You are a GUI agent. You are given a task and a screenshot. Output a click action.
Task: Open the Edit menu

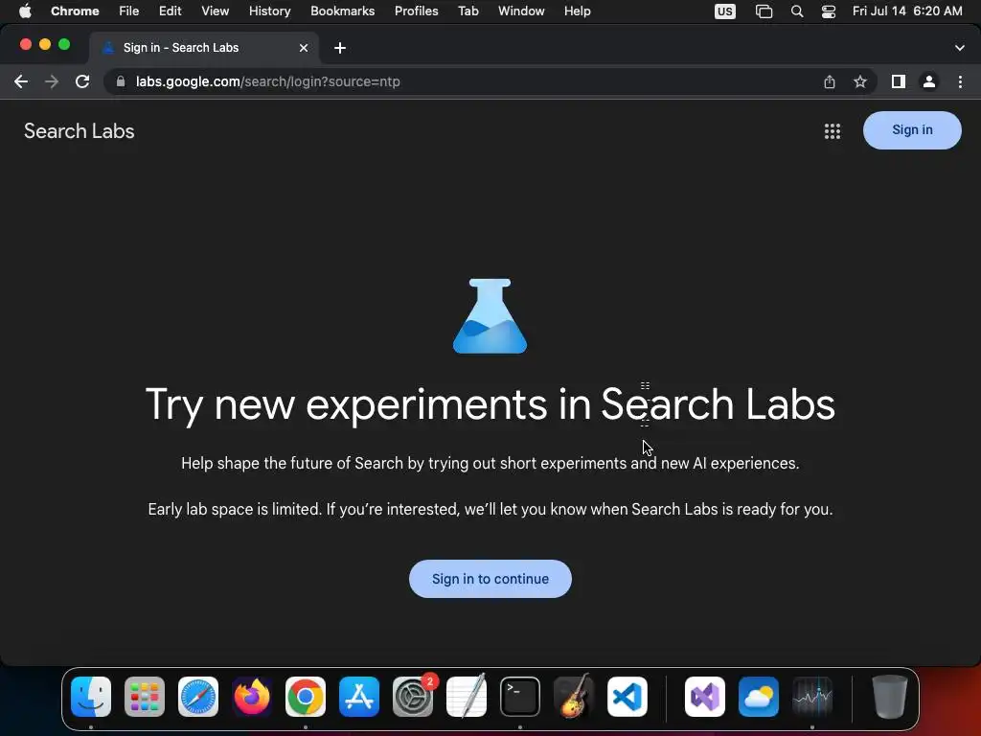tap(171, 11)
